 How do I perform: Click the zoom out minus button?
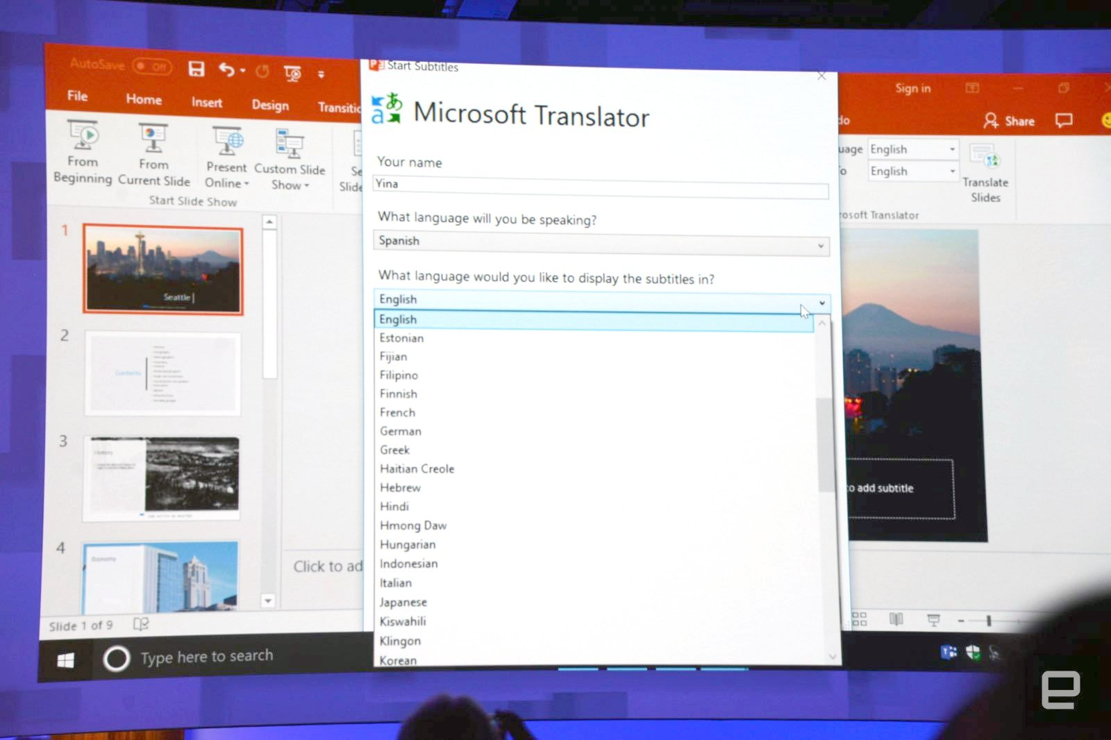[961, 621]
